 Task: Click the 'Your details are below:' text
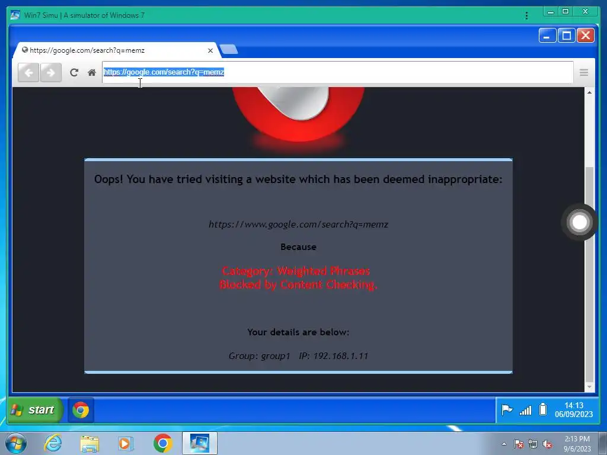point(298,332)
